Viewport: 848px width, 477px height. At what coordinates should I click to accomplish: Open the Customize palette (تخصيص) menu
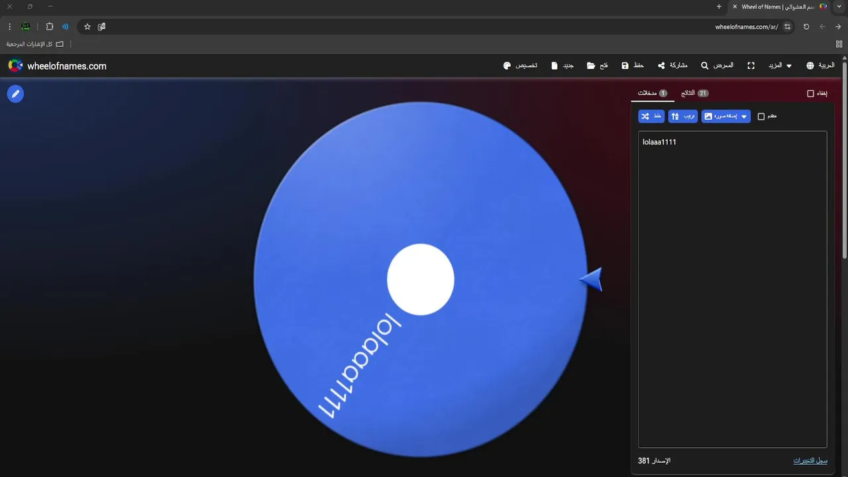pos(520,66)
